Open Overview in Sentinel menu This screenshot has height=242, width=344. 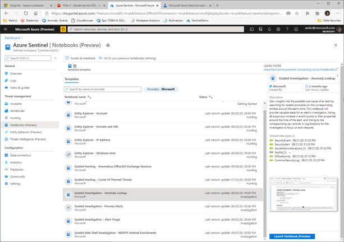click(16, 73)
